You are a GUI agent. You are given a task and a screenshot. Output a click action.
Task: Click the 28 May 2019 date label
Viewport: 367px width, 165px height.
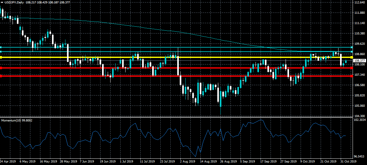pyautogui.click(x=69, y=162)
